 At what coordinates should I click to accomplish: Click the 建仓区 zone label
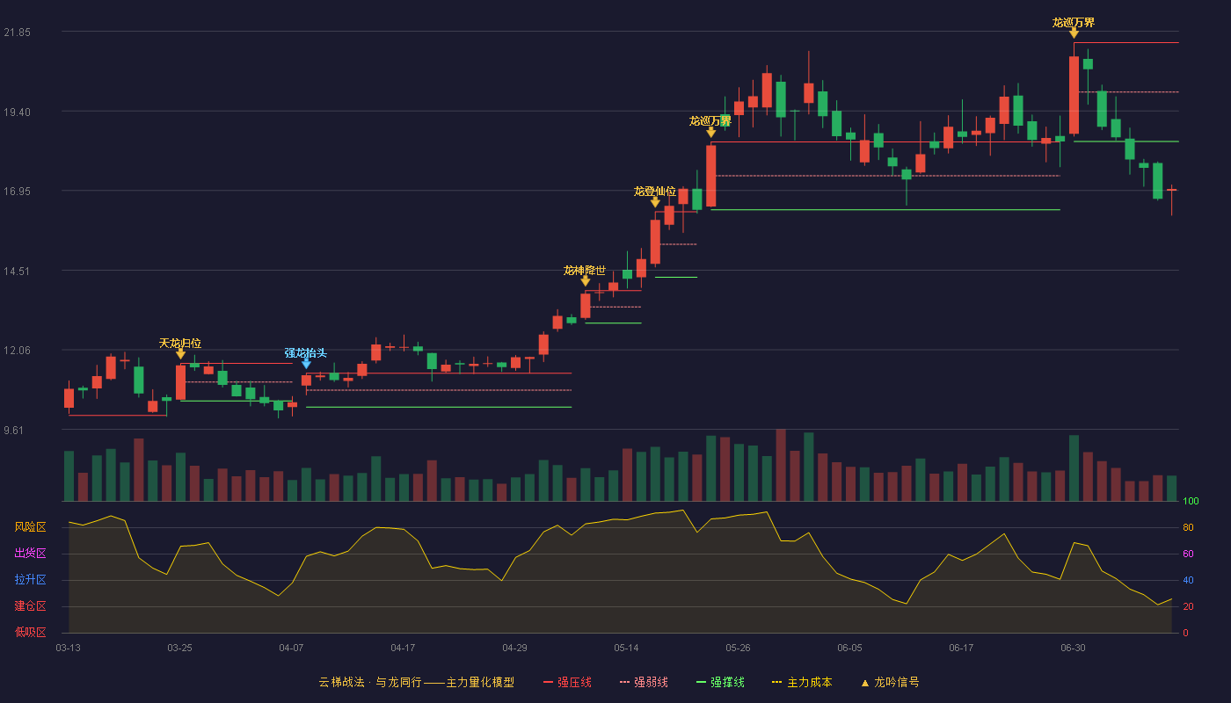(30, 606)
